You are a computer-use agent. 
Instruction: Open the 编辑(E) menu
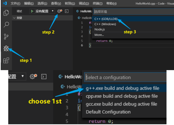pos(29,3)
